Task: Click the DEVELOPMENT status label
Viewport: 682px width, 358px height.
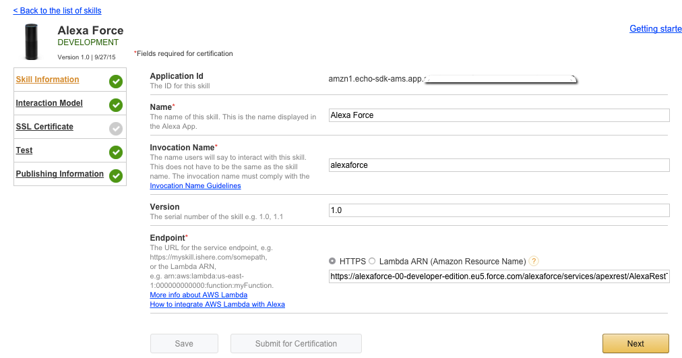Action: (x=88, y=42)
